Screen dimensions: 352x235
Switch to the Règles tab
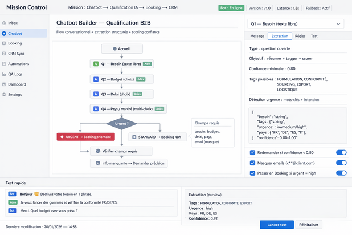pyautogui.click(x=300, y=36)
